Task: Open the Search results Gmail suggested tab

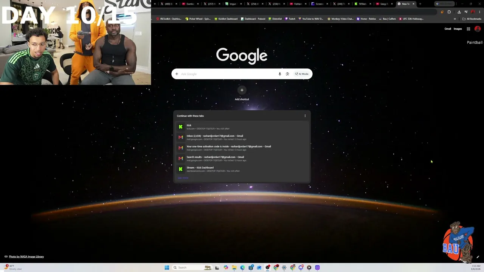Action: [x=242, y=159]
